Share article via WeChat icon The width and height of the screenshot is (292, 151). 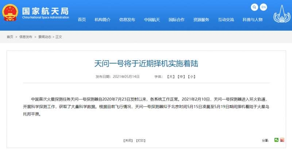(x=276, y=140)
